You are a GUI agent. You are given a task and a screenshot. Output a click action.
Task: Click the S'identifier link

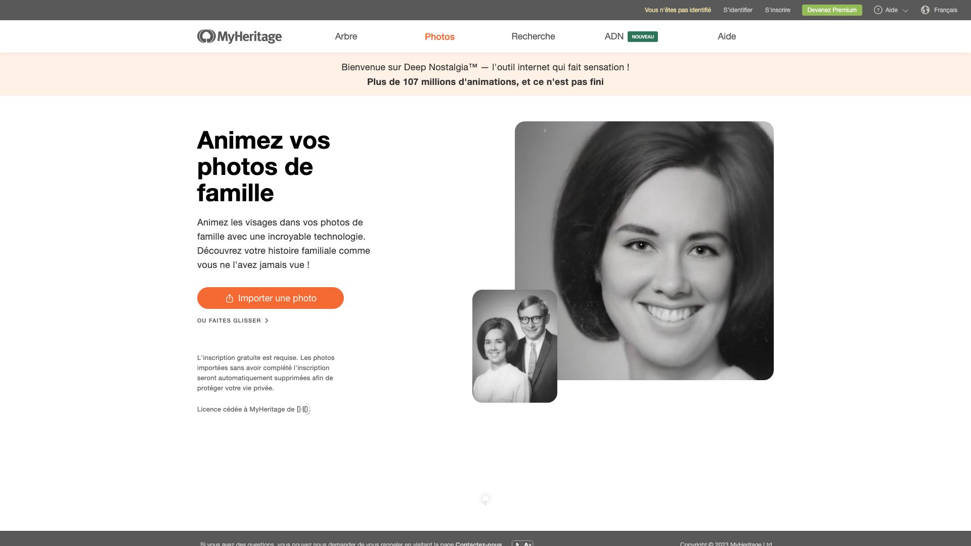point(738,10)
